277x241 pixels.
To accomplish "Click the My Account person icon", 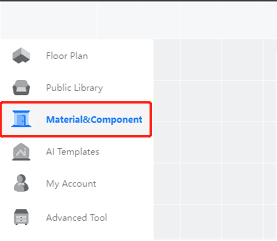I will (21, 184).
